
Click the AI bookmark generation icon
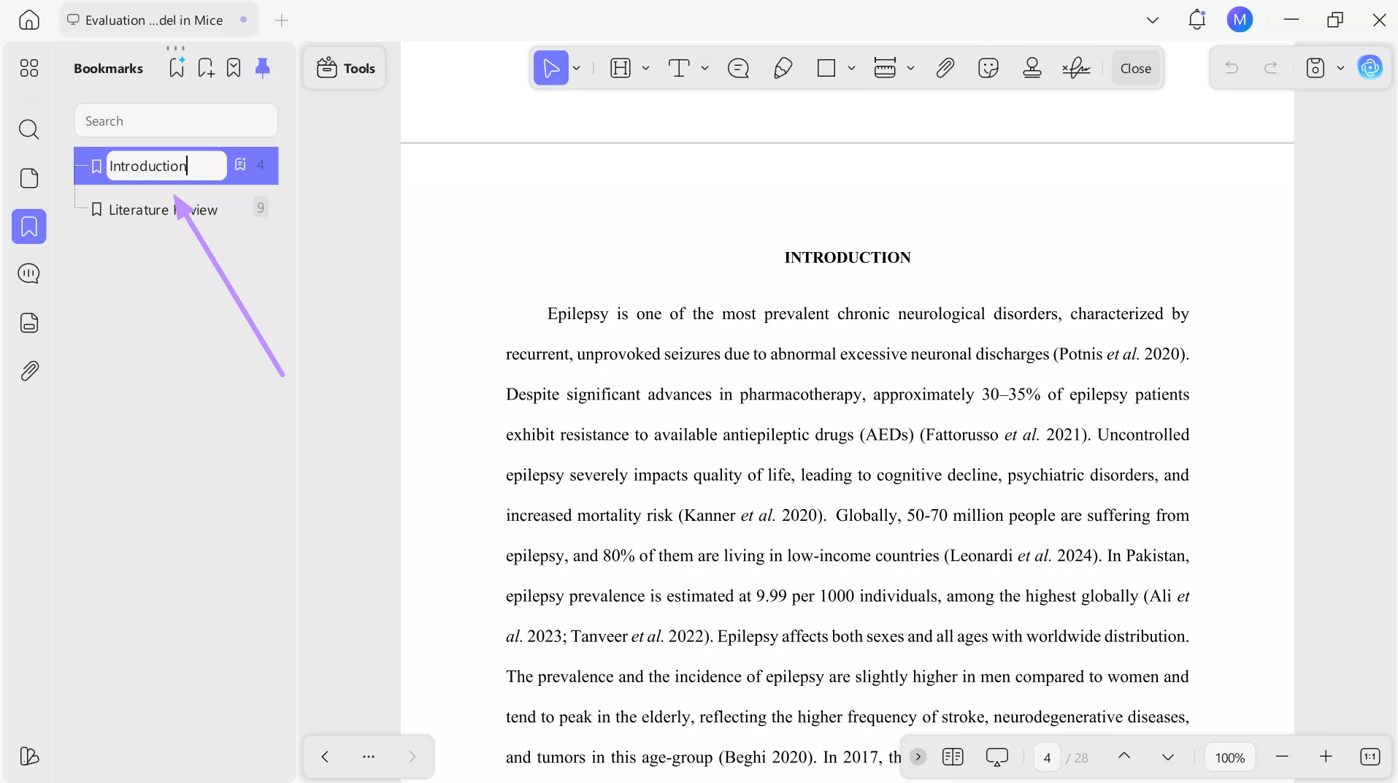point(177,67)
